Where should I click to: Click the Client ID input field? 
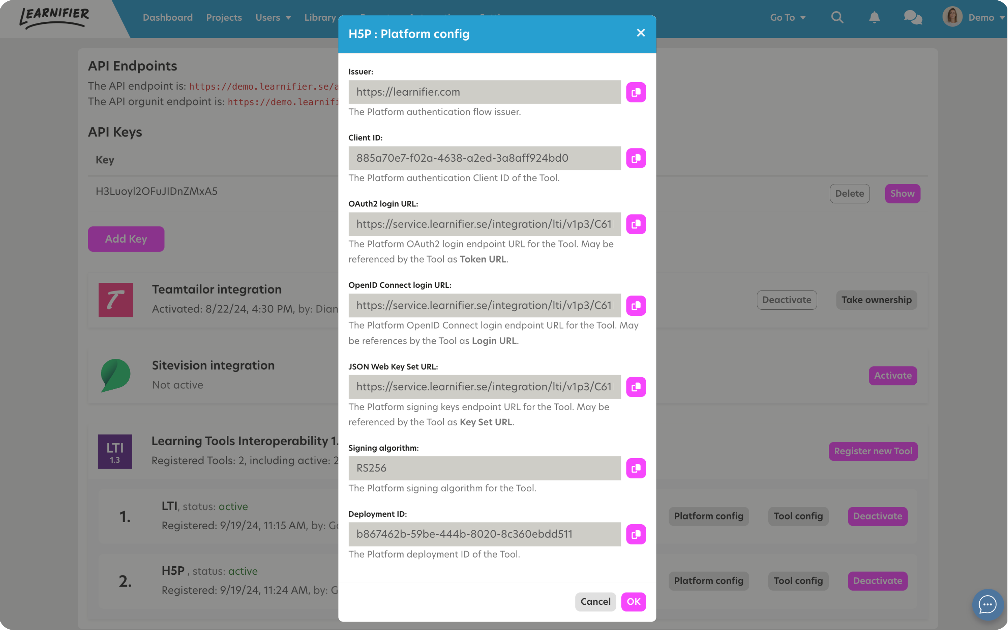pos(484,158)
